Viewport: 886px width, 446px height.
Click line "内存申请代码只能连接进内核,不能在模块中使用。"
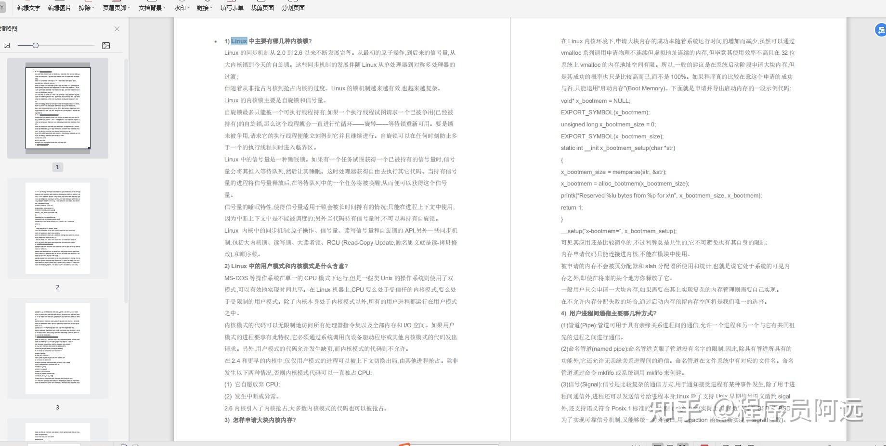(x=626, y=254)
